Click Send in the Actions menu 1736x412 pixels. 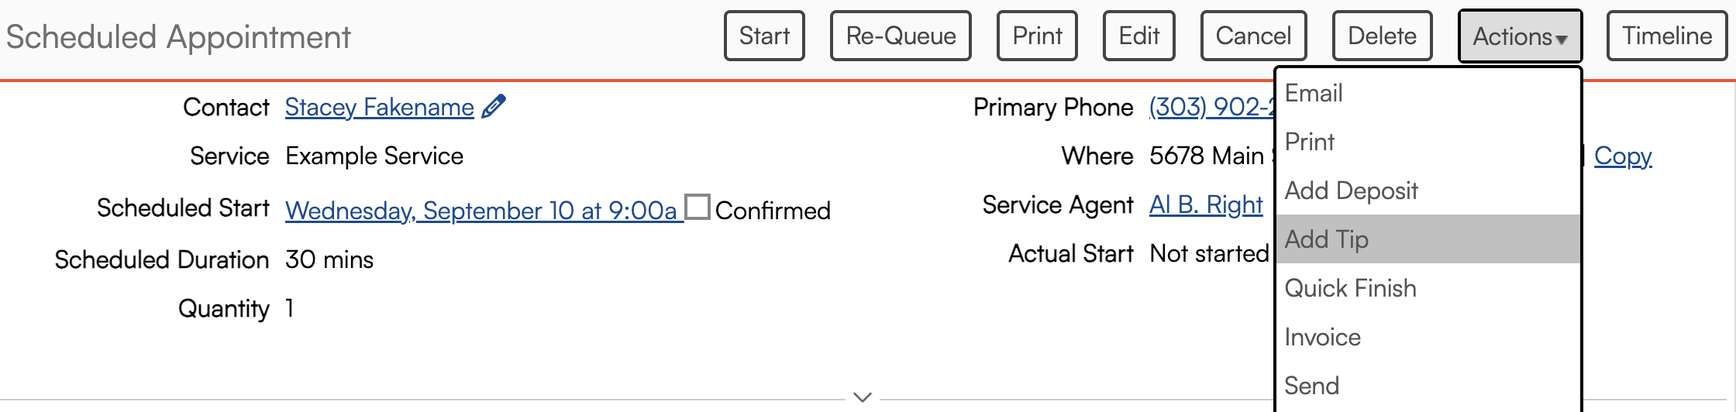[x=1311, y=386]
